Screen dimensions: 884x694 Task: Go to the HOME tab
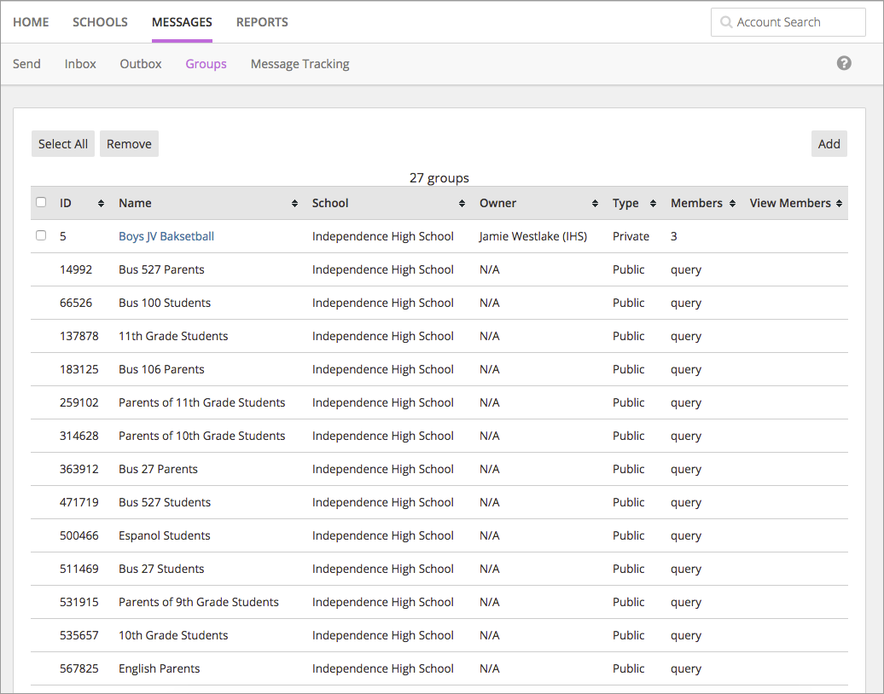pyautogui.click(x=31, y=22)
